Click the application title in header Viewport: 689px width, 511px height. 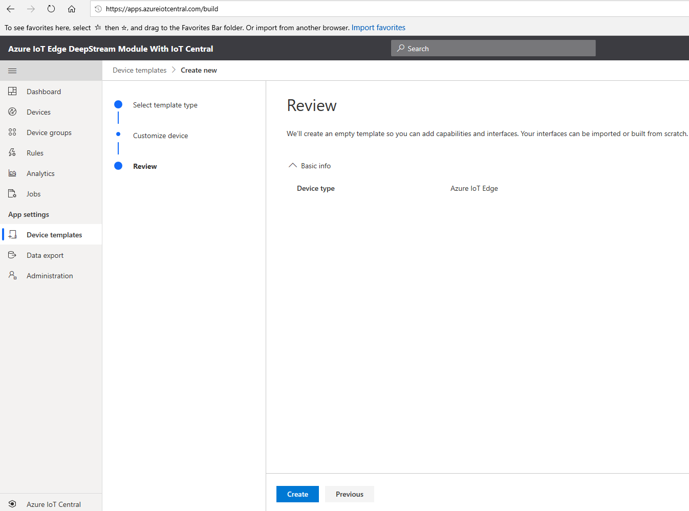(x=111, y=49)
